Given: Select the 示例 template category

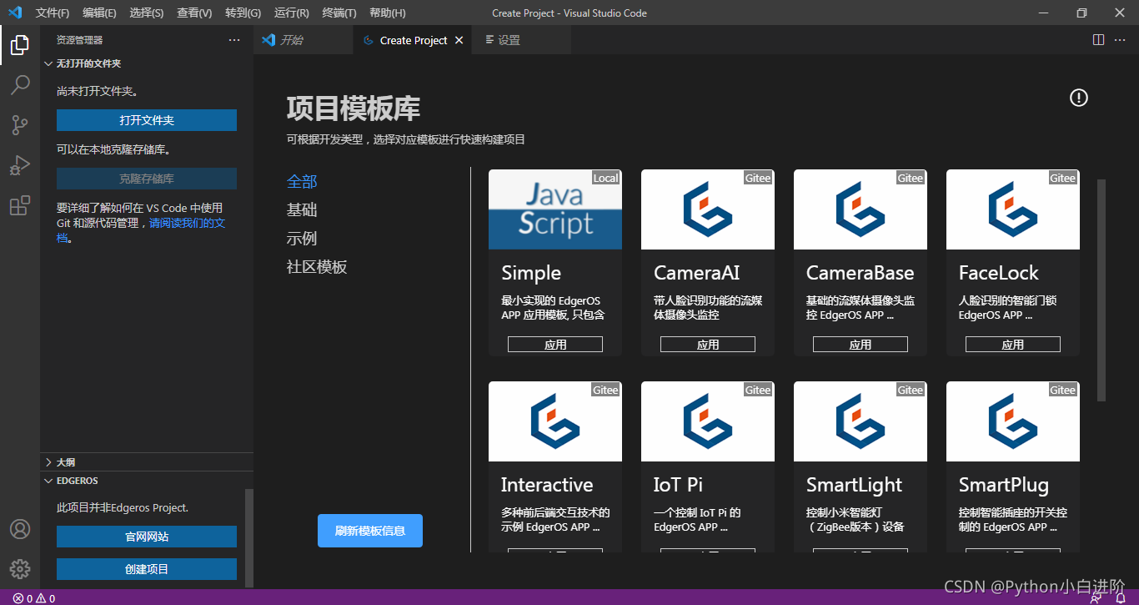Looking at the screenshot, I should 302,238.
